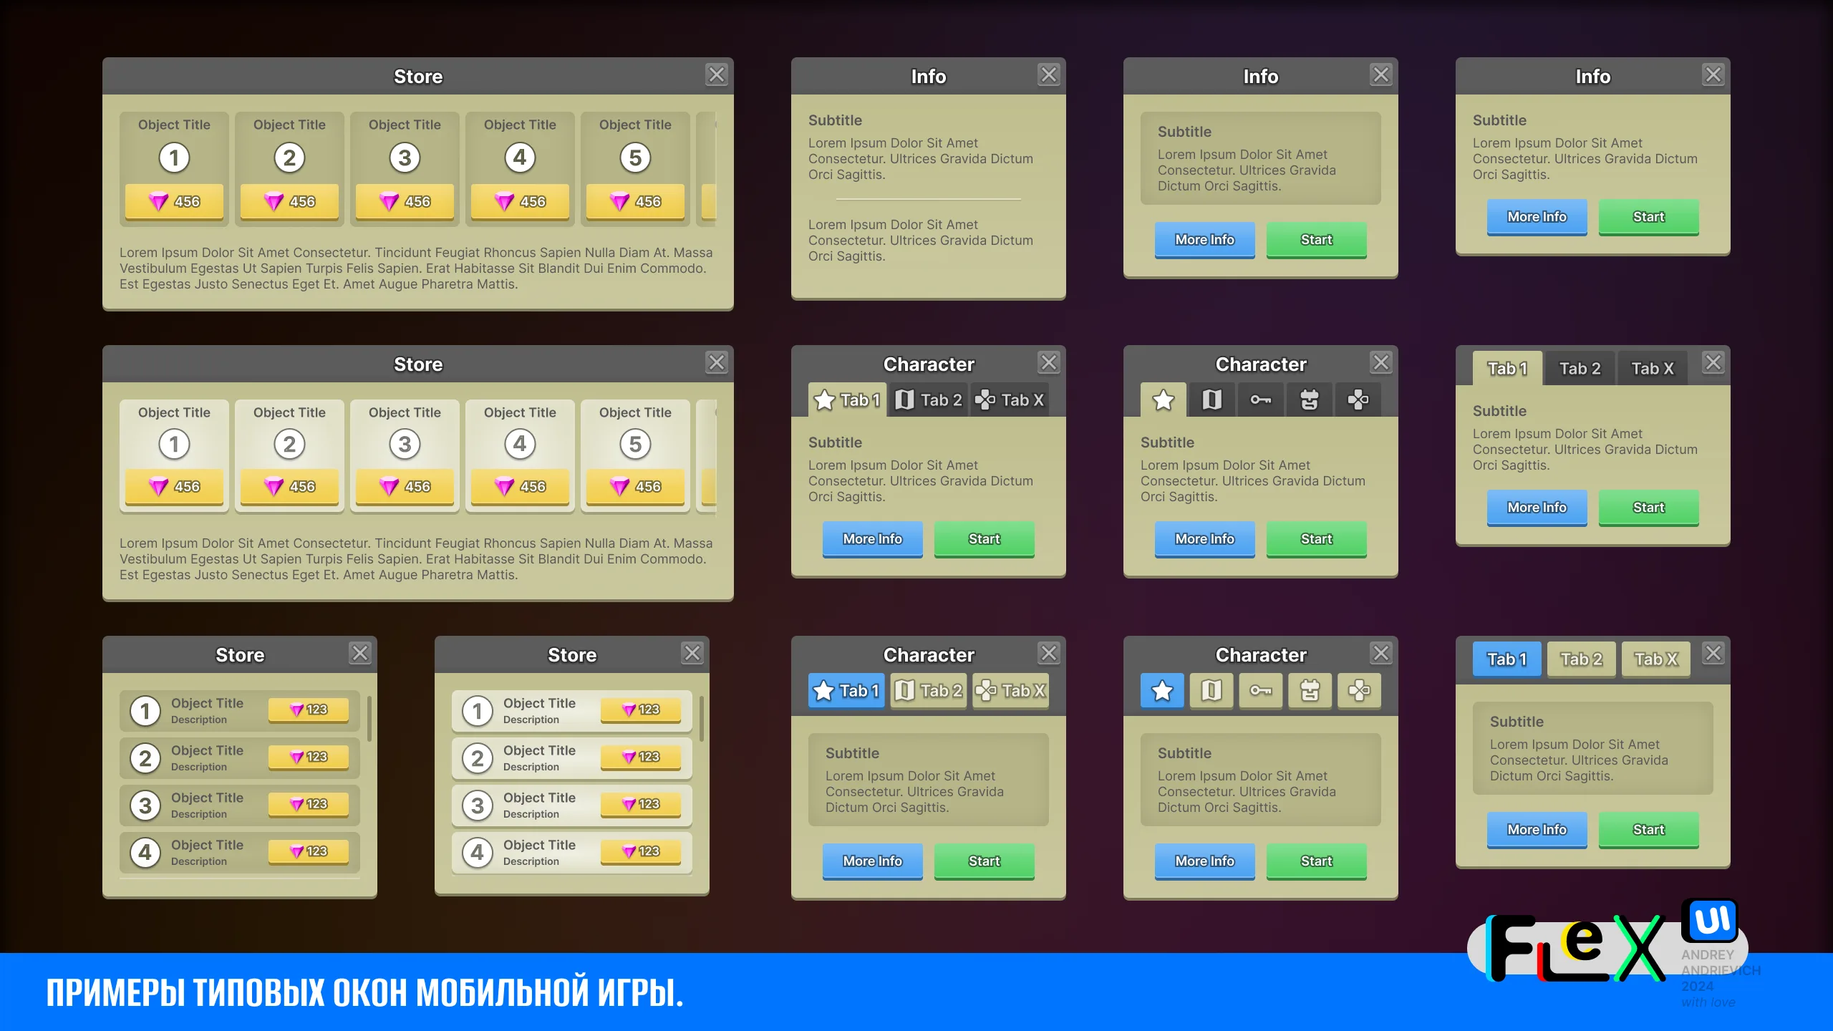Screen dimensions: 1833x1031
Task: Open book Tab 2 in blue-tabbed Character window
Action: click(929, 691)
